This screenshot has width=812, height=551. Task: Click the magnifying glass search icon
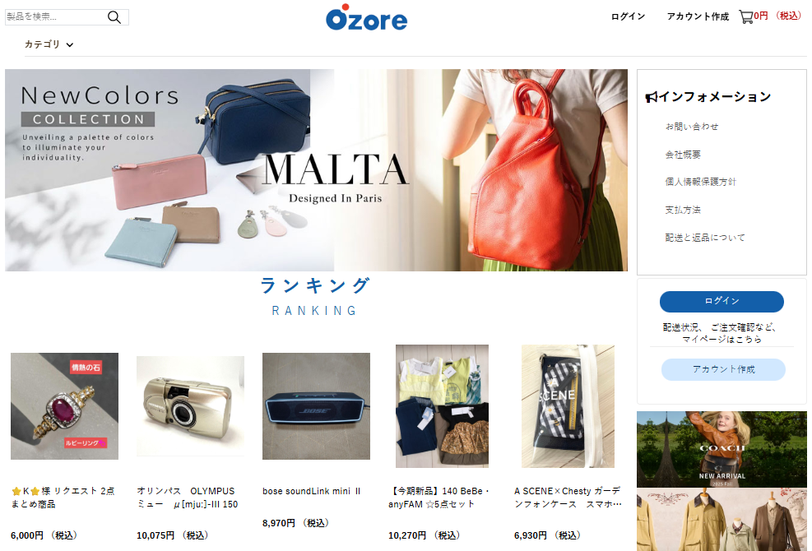[x=114, y=17]
